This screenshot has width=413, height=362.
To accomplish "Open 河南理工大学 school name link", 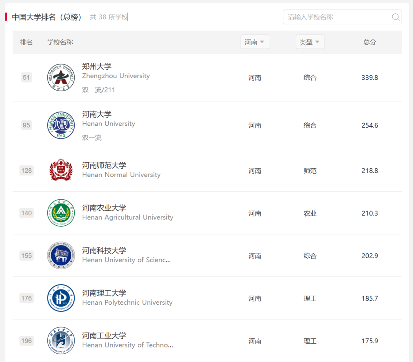I will click(x=104, y=293).
